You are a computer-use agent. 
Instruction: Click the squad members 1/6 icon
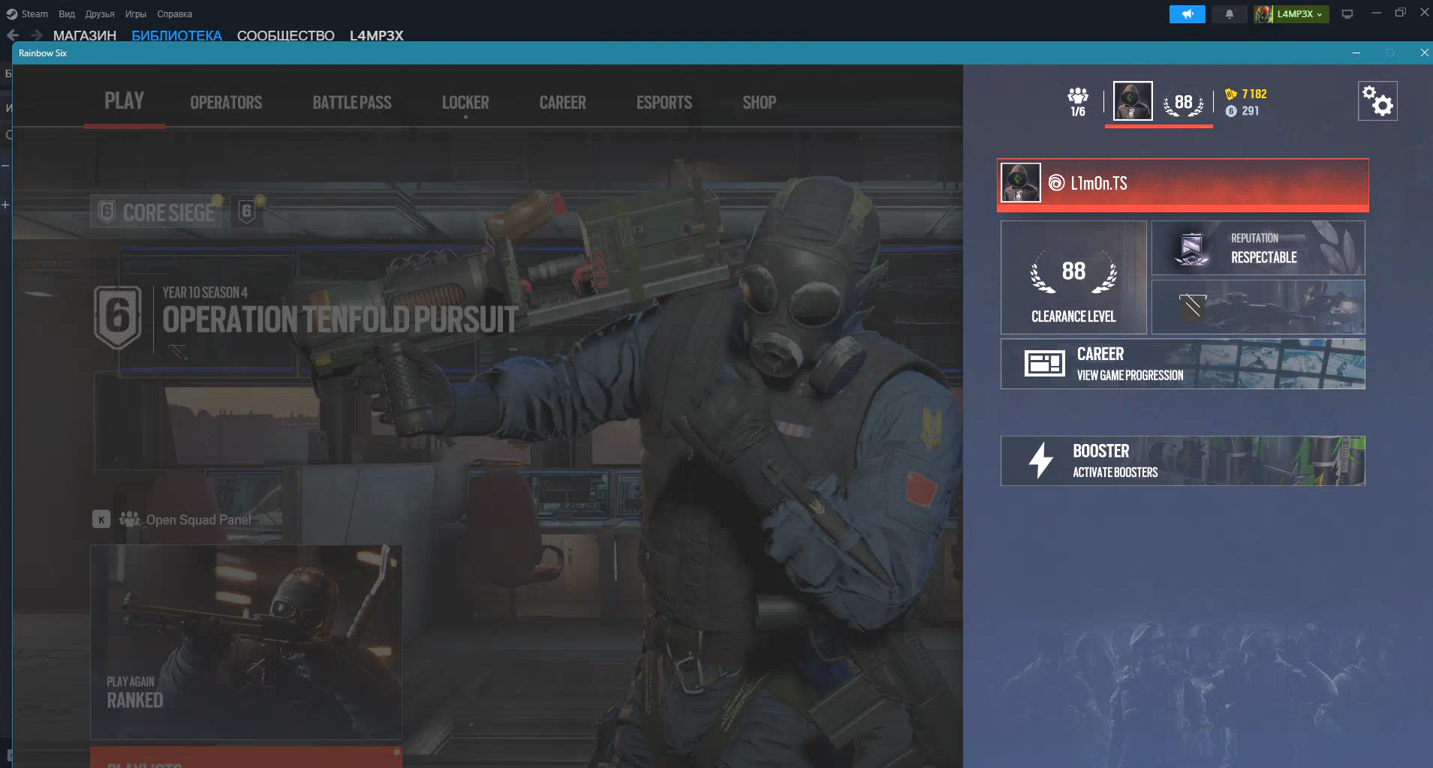point(1078,101)
